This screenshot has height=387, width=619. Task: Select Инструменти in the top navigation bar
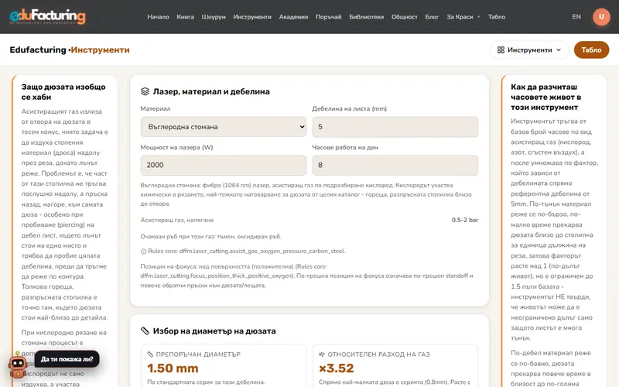[x=252, y=16]
